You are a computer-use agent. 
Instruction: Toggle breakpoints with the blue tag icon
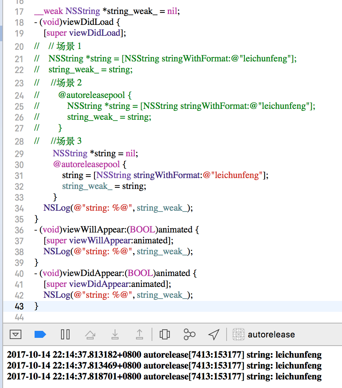(40, 335)
